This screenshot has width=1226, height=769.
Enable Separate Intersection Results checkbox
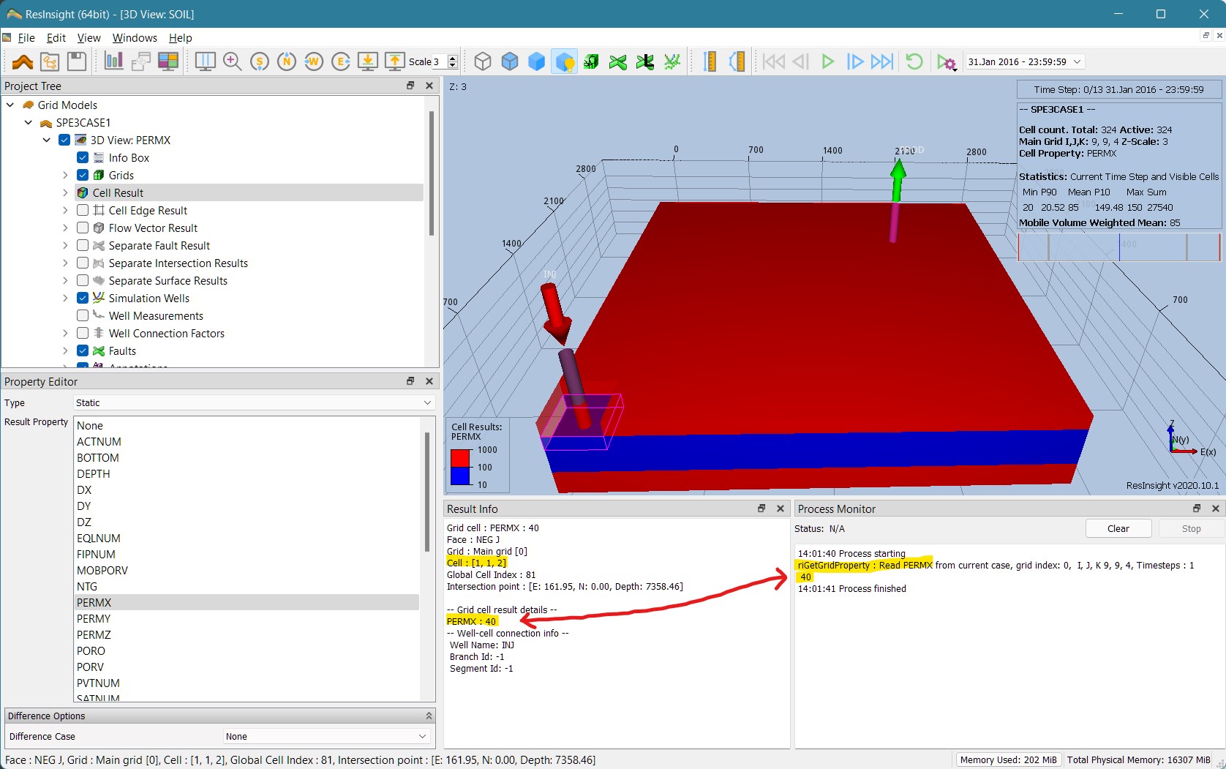[x=83, y=263]
